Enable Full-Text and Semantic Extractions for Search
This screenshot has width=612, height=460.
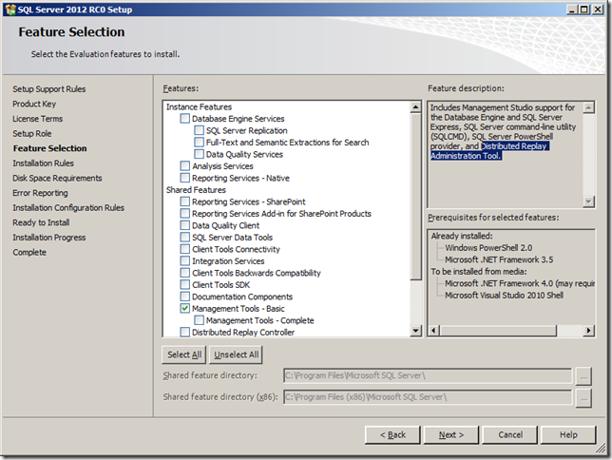click(199, 143)
